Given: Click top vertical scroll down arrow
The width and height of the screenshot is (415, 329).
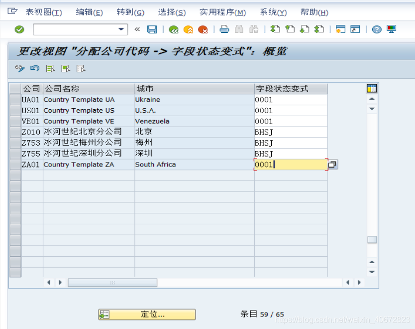Looking at the screenshot, I should (372, 109).
